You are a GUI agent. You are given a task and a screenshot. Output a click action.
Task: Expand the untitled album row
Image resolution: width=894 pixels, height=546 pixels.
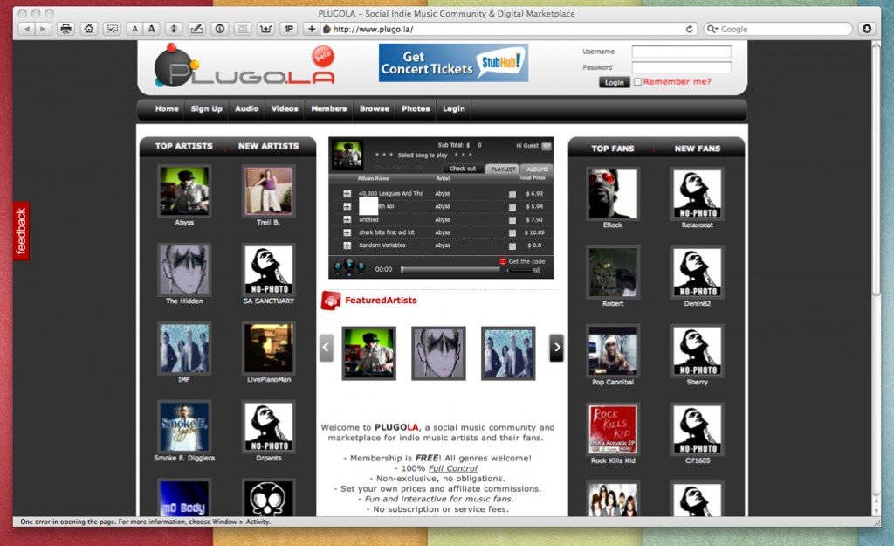coord(347,219)
